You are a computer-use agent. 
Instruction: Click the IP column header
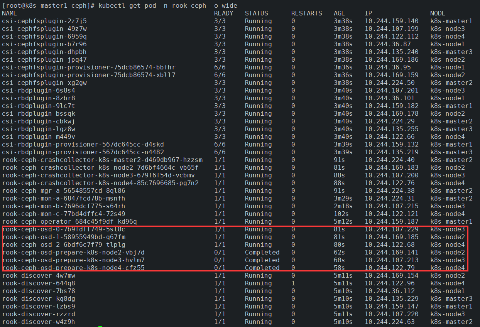(x=368, y=13)
